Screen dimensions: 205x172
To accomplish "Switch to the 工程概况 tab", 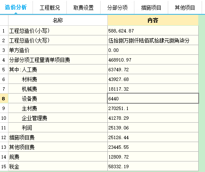I will [x=49, y=8].
